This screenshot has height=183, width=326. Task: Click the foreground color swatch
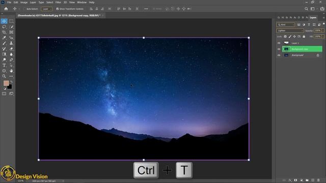pos(6,83)
